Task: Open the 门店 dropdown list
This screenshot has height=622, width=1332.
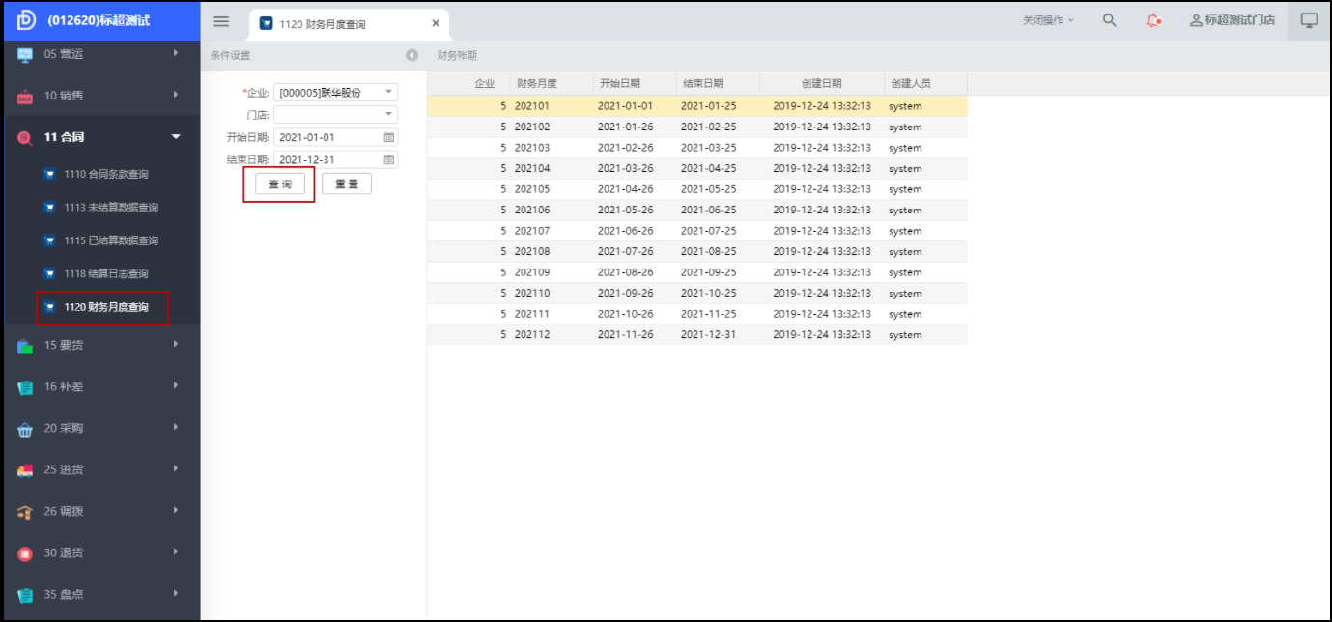Action: 388,114
